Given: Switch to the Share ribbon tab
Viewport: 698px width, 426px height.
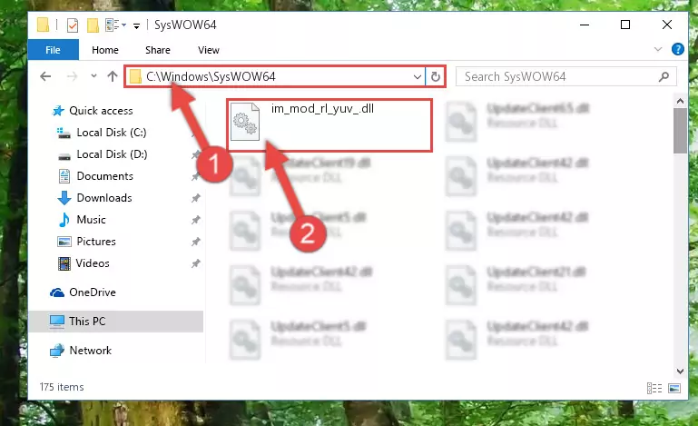Looking at the screenshot, I should (158, 50).
